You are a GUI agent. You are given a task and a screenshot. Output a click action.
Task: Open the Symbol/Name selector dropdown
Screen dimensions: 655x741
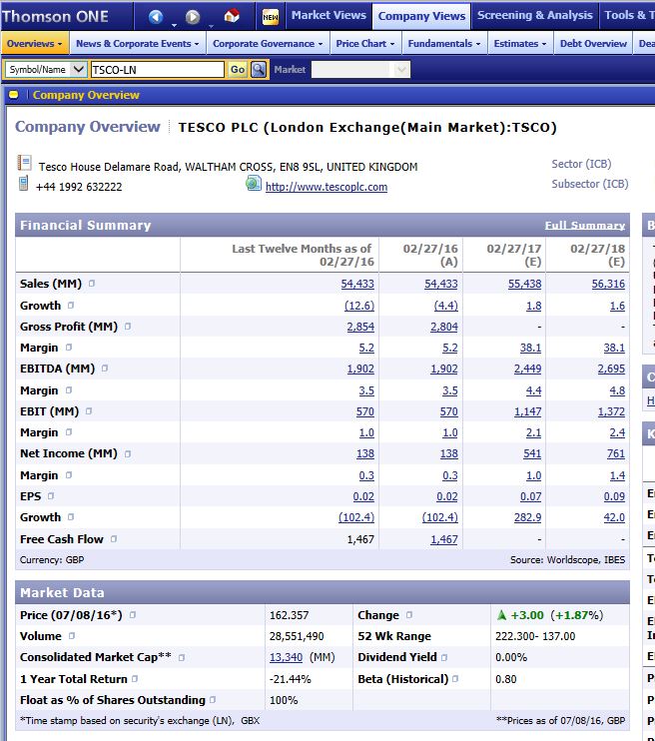tap(45, 70)
